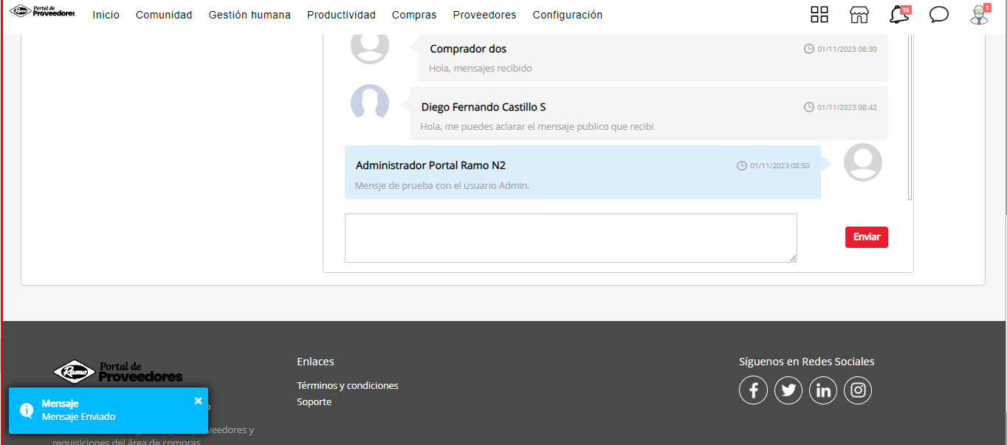Open the marketplace store icon

(859, 15)
